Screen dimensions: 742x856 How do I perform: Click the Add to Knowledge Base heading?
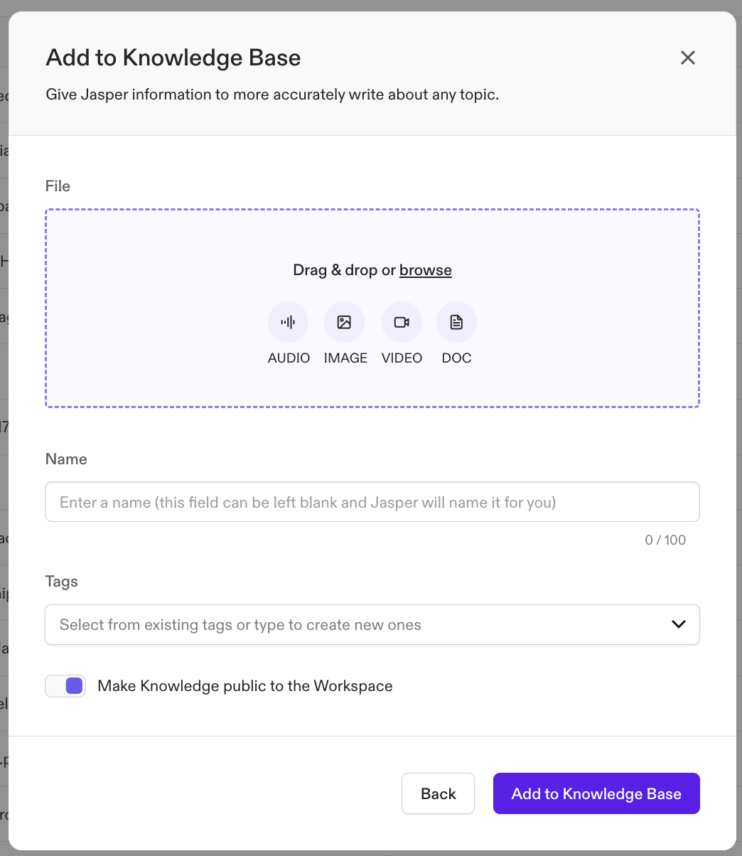pos(173,58)
